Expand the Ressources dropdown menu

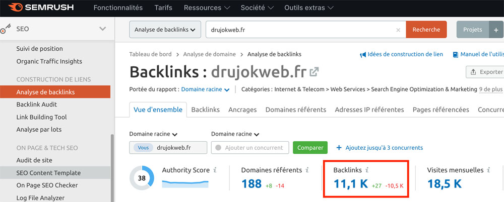click(207, 8)
